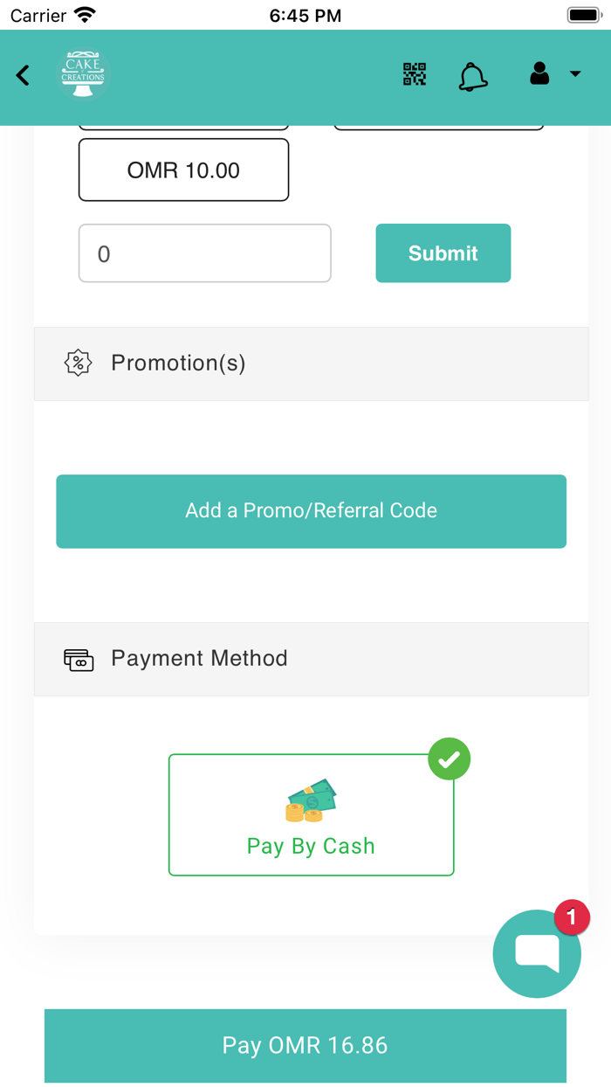The width and height of the screenshot is (611, 1087).
Task: Focus the amount input field showing 0
Action: pyautogui.click(x=205, y=254)
